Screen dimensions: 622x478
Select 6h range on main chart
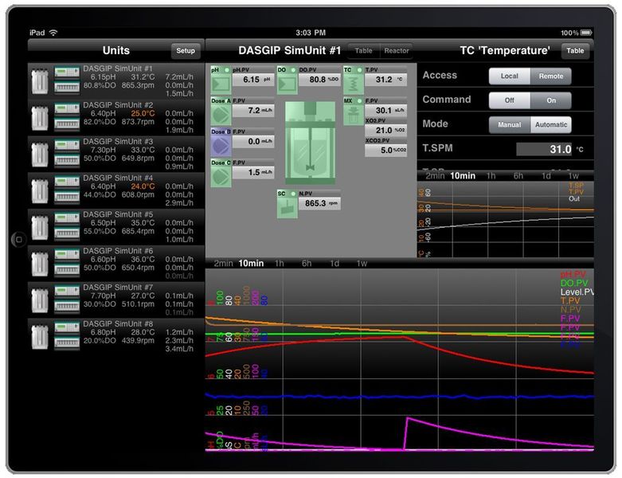307,264
